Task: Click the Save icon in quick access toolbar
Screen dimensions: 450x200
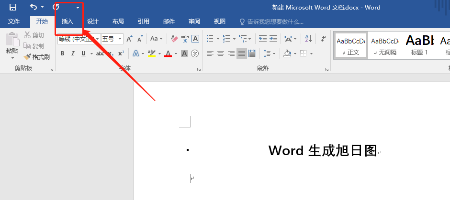Action: pos(13,7)
